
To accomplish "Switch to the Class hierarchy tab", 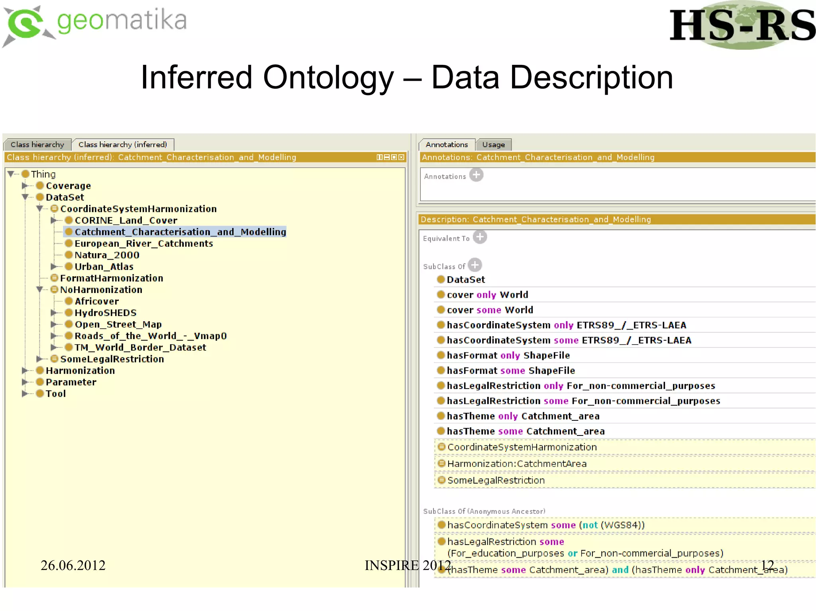I will click(x=37, y=144).
